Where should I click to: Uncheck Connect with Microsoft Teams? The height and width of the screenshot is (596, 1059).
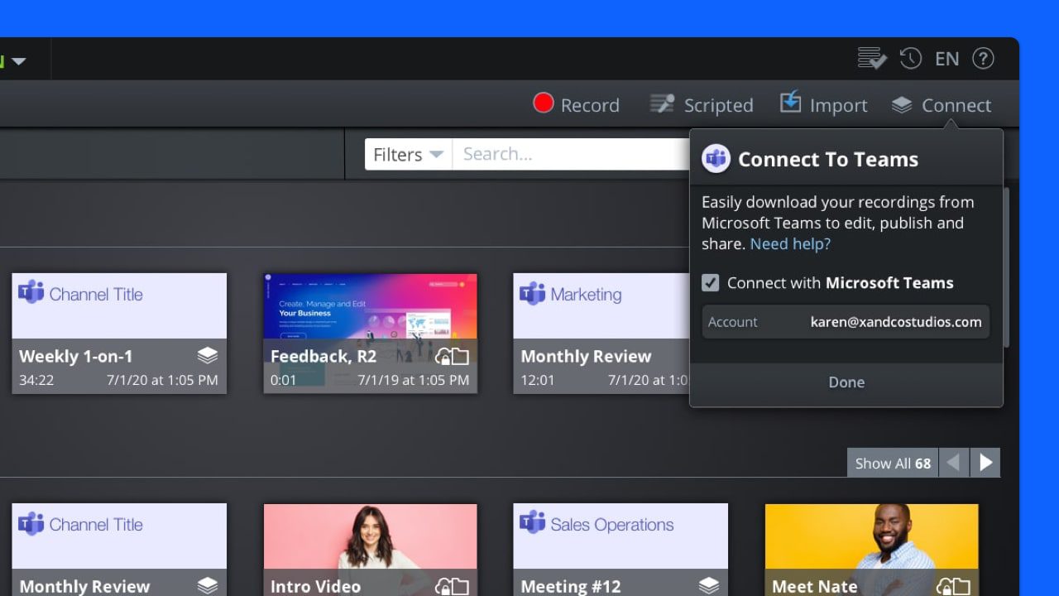pyautogui.click(x=710, y=283)
